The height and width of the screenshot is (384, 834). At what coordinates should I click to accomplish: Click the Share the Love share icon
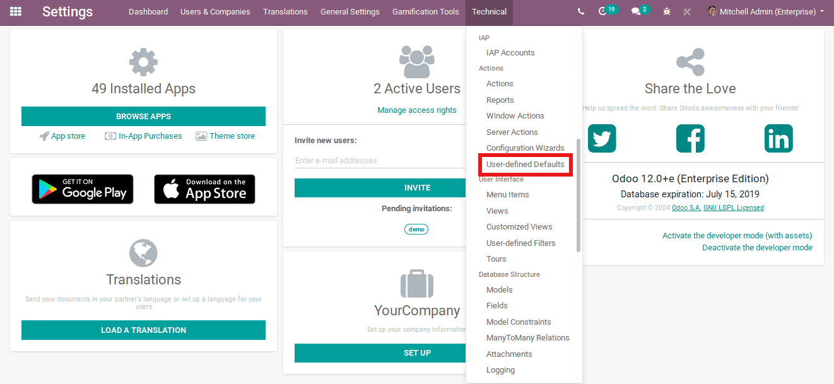[690, 62]
